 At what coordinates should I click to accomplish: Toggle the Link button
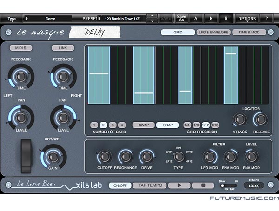click(x=63, y=48)
